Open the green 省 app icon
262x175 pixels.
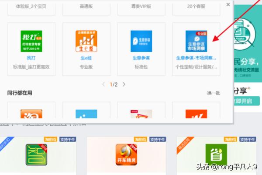[216, 155]
